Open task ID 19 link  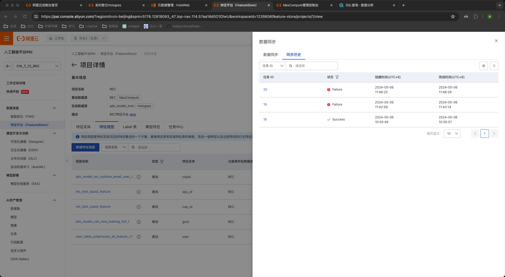tap(265, 104)
